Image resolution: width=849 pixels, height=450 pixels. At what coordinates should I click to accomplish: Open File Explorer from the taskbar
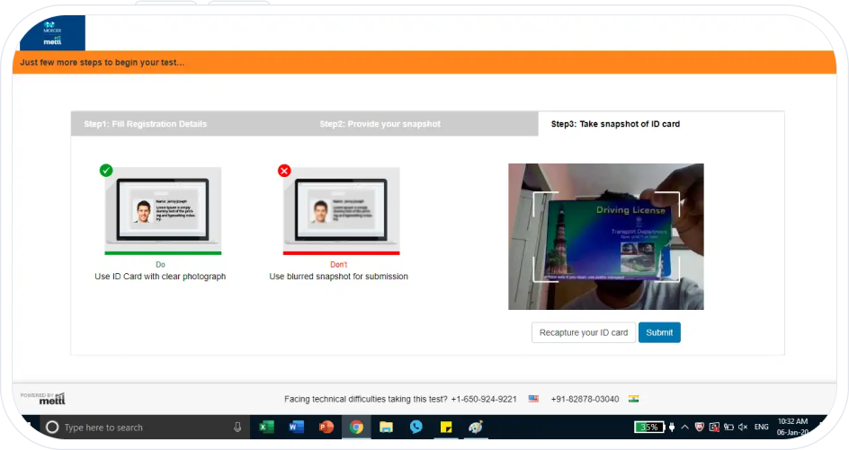386,428
